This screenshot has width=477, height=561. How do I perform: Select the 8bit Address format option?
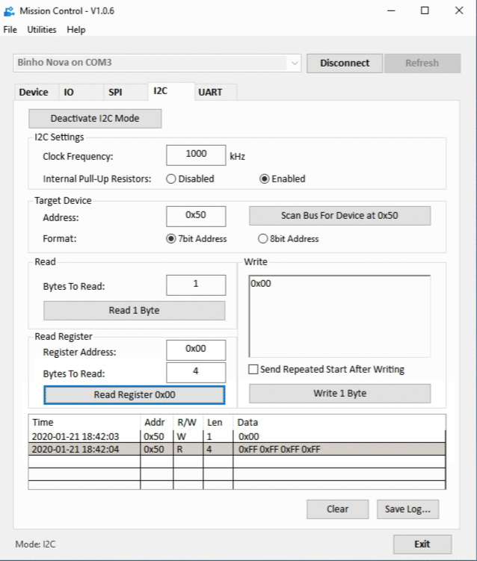click(262, 239)
